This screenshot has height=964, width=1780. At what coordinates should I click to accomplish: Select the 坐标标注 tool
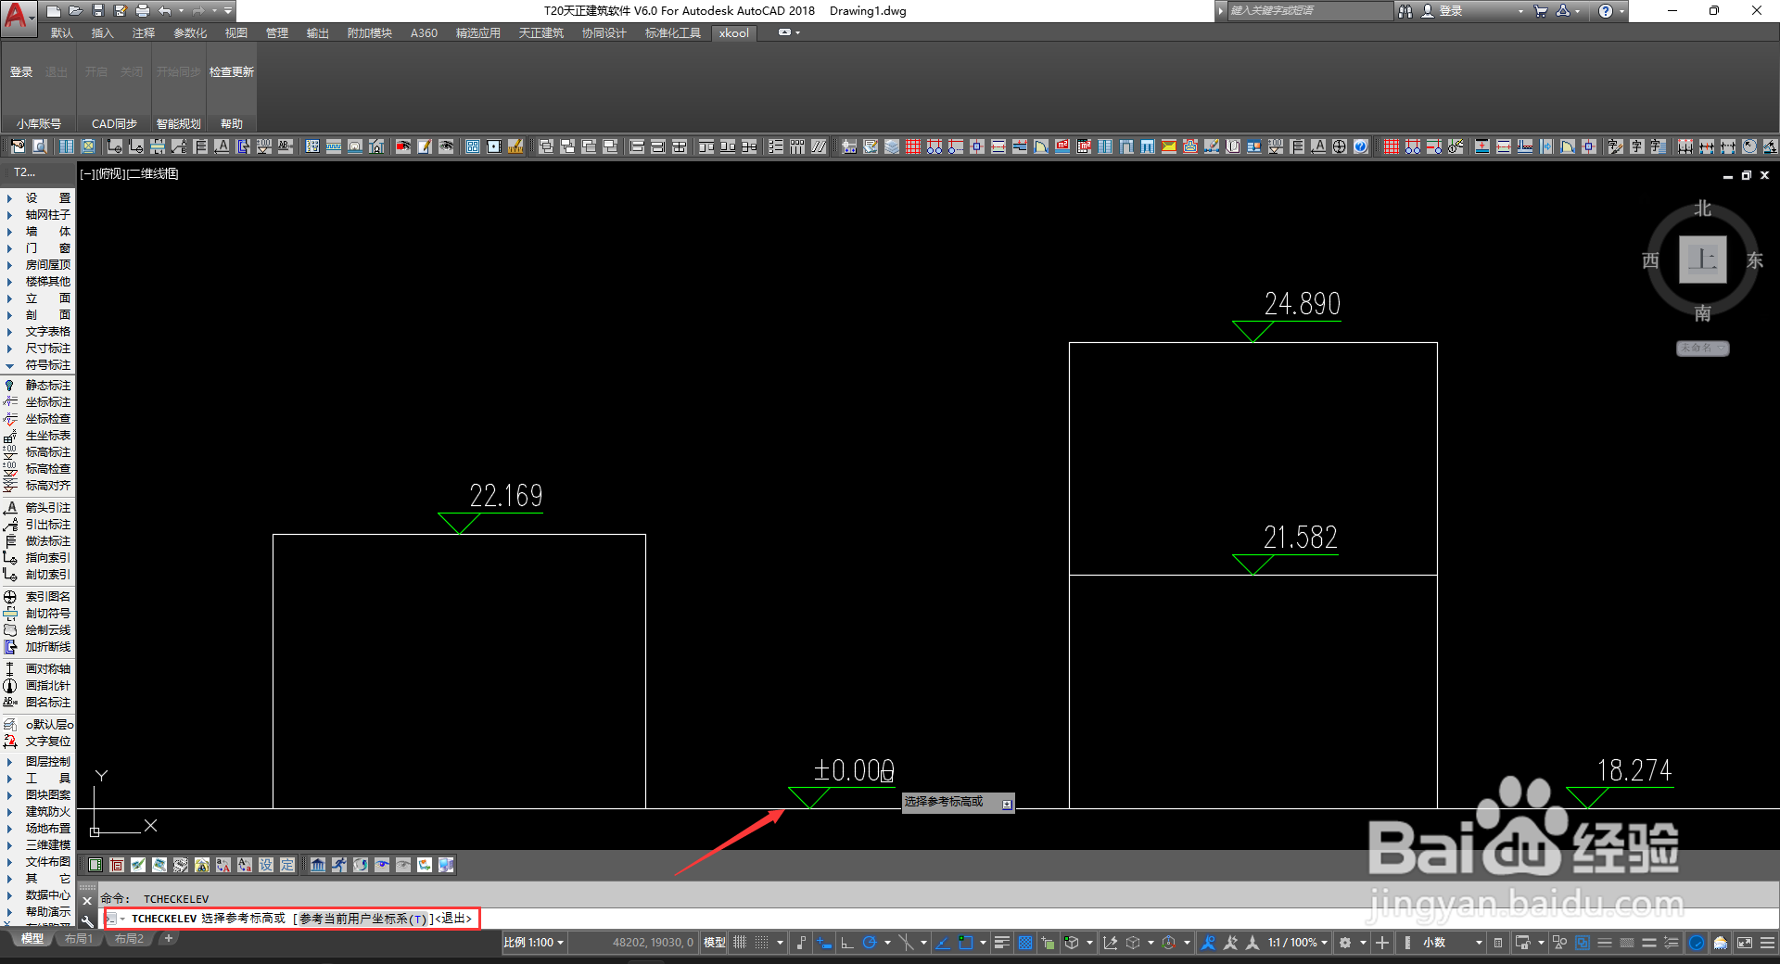(x=37, y=402)
